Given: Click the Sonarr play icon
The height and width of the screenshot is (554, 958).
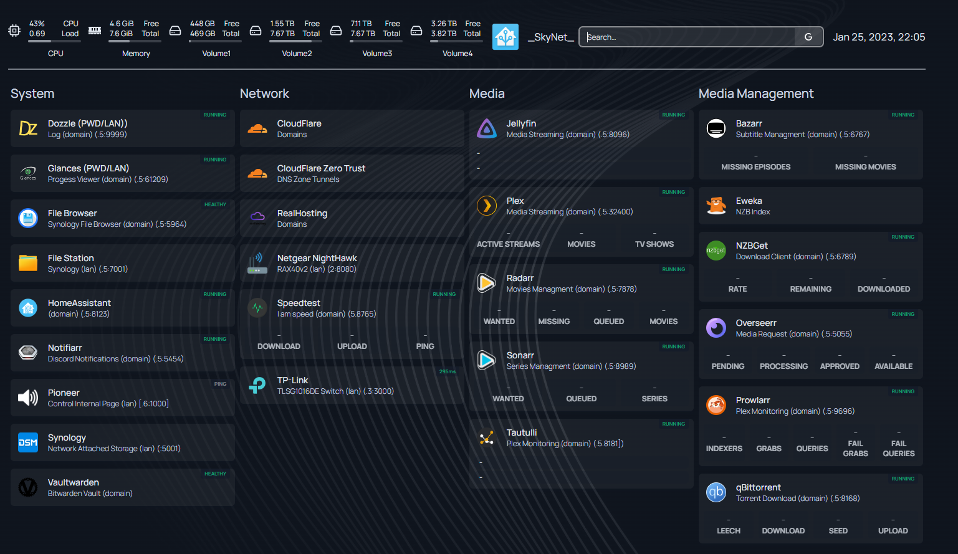Looking at the screenshot, I should [x=487, y=360].
